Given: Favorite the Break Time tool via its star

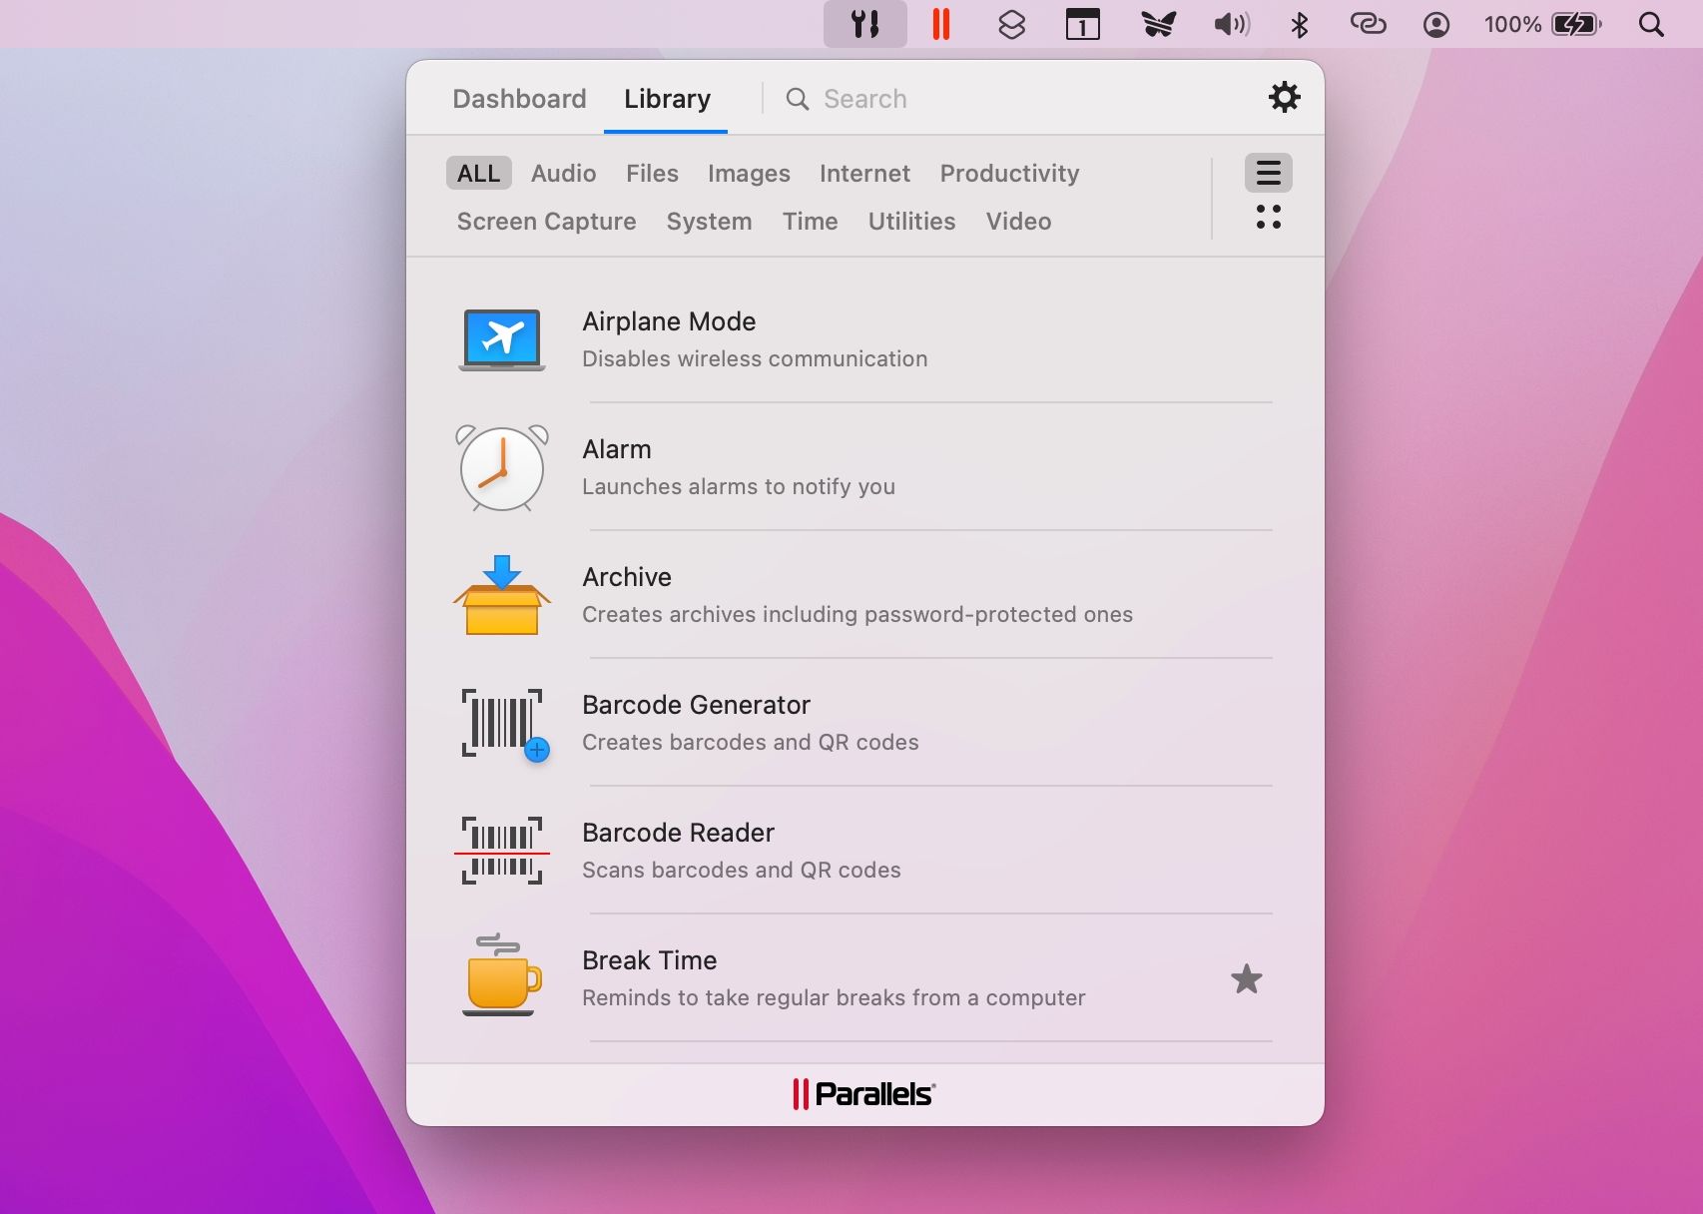Looking at the screenshot, I should click(1247, 979).
